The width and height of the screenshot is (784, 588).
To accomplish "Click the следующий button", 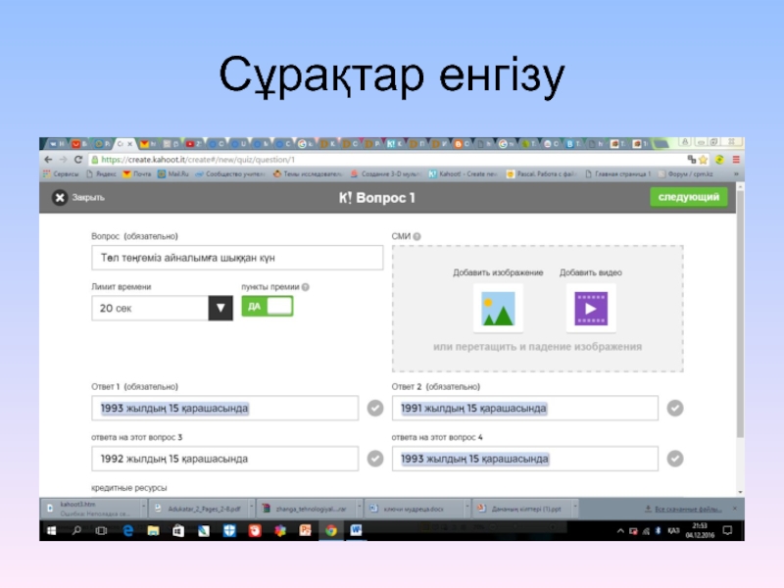I will pyautogui.click(x=689, y=197).
